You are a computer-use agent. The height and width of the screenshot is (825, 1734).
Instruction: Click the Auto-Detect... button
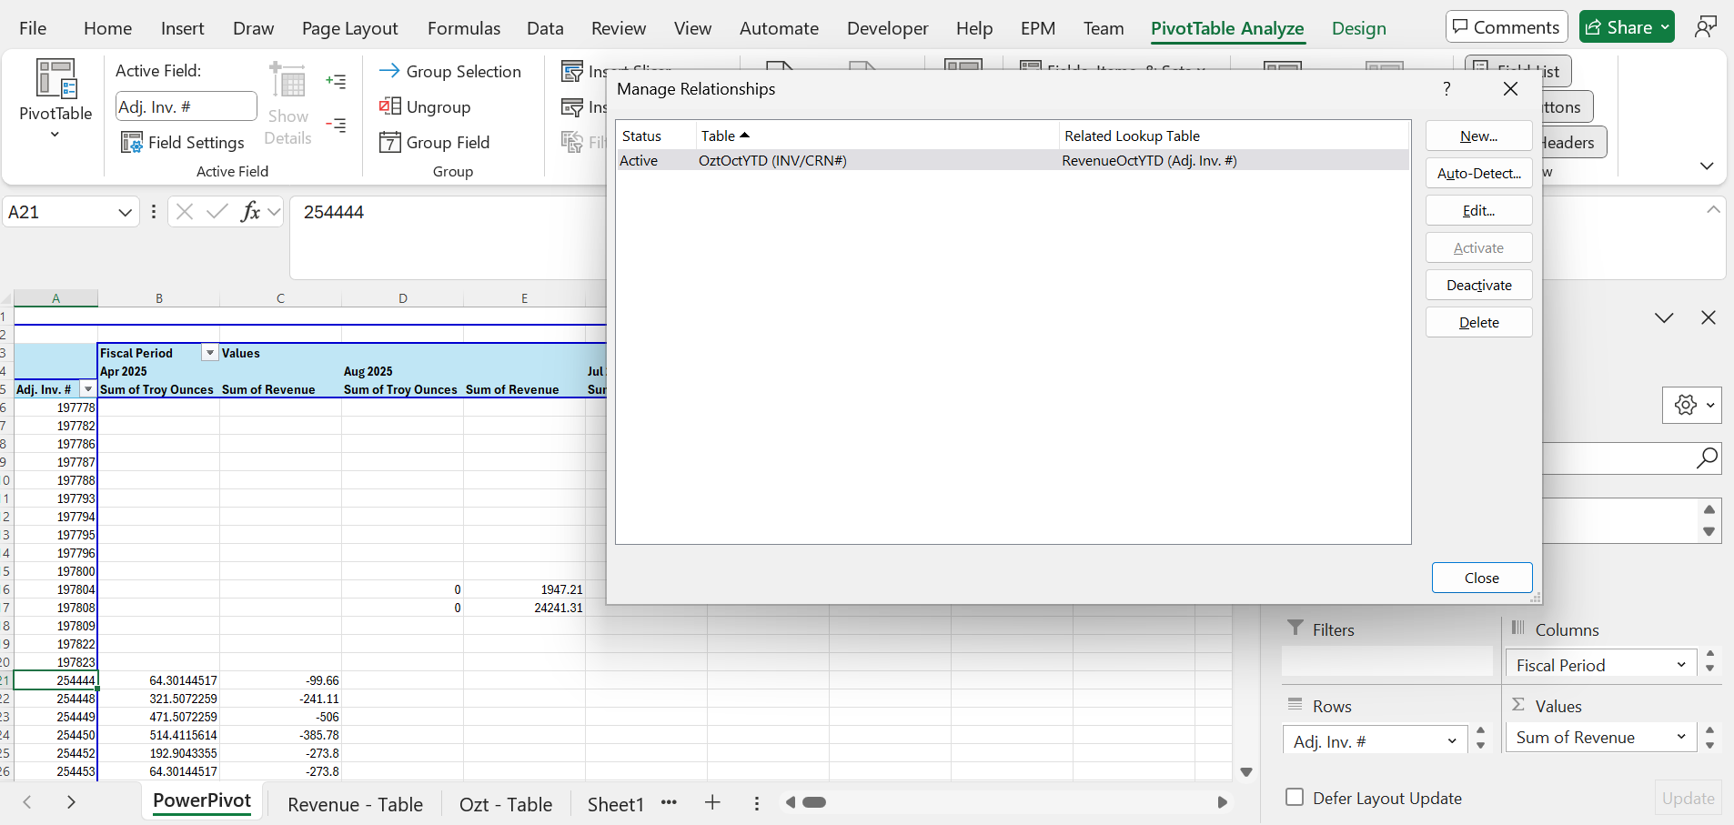[x=1478, y=173]
